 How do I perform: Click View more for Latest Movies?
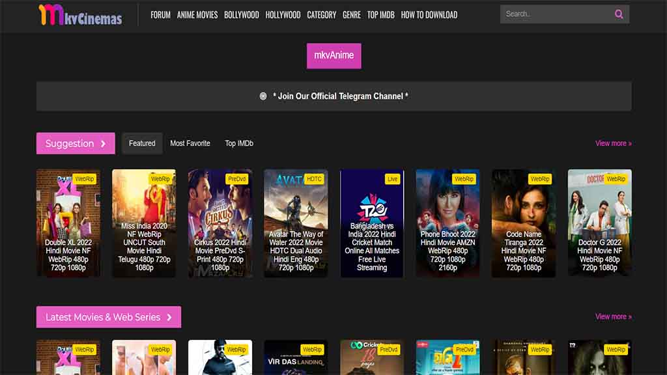click(x=614, y=317)
